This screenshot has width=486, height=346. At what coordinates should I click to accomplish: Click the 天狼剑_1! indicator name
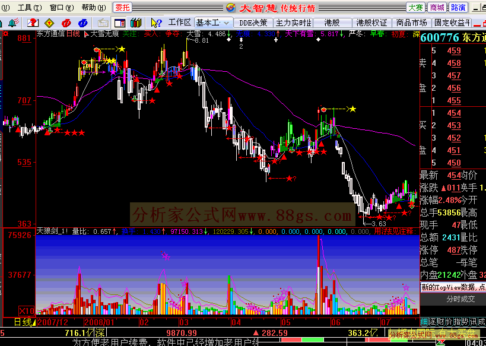52,231
